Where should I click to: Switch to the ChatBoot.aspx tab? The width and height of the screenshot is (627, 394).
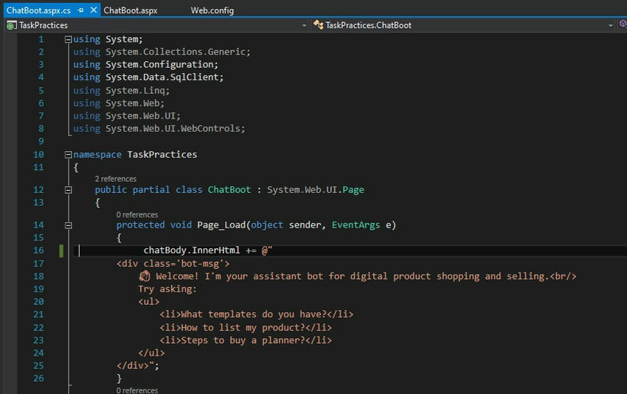pos(130,10)
